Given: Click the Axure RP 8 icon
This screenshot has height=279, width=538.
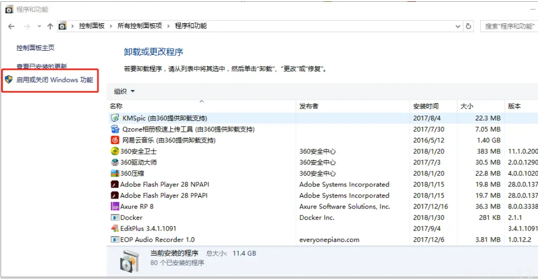Looking at the screenshot, I should 115,206.
